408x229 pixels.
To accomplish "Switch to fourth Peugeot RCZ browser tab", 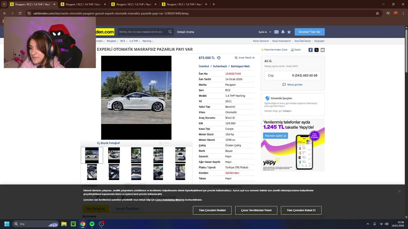I will point(185,4).
